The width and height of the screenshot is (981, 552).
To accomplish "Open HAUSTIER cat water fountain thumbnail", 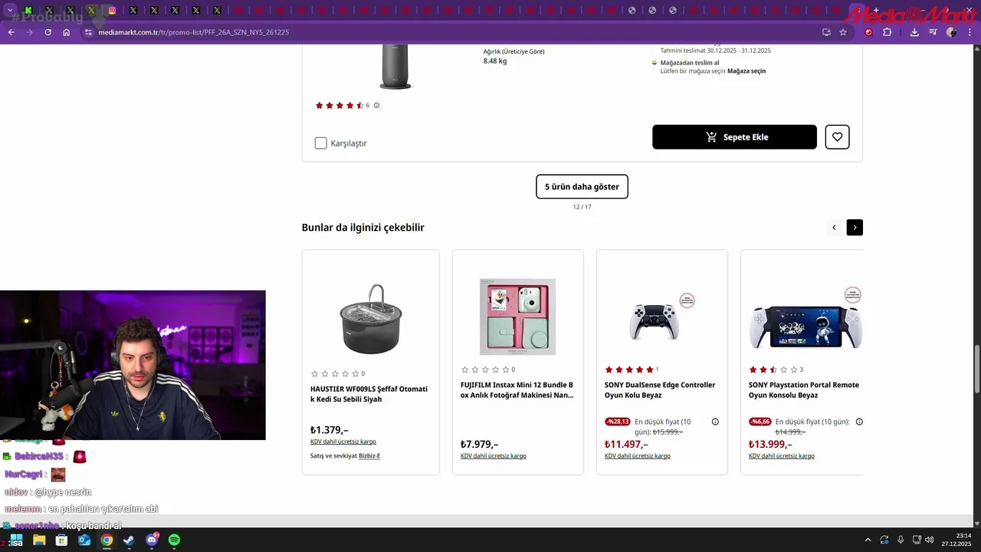I will [x=371, y=318].
